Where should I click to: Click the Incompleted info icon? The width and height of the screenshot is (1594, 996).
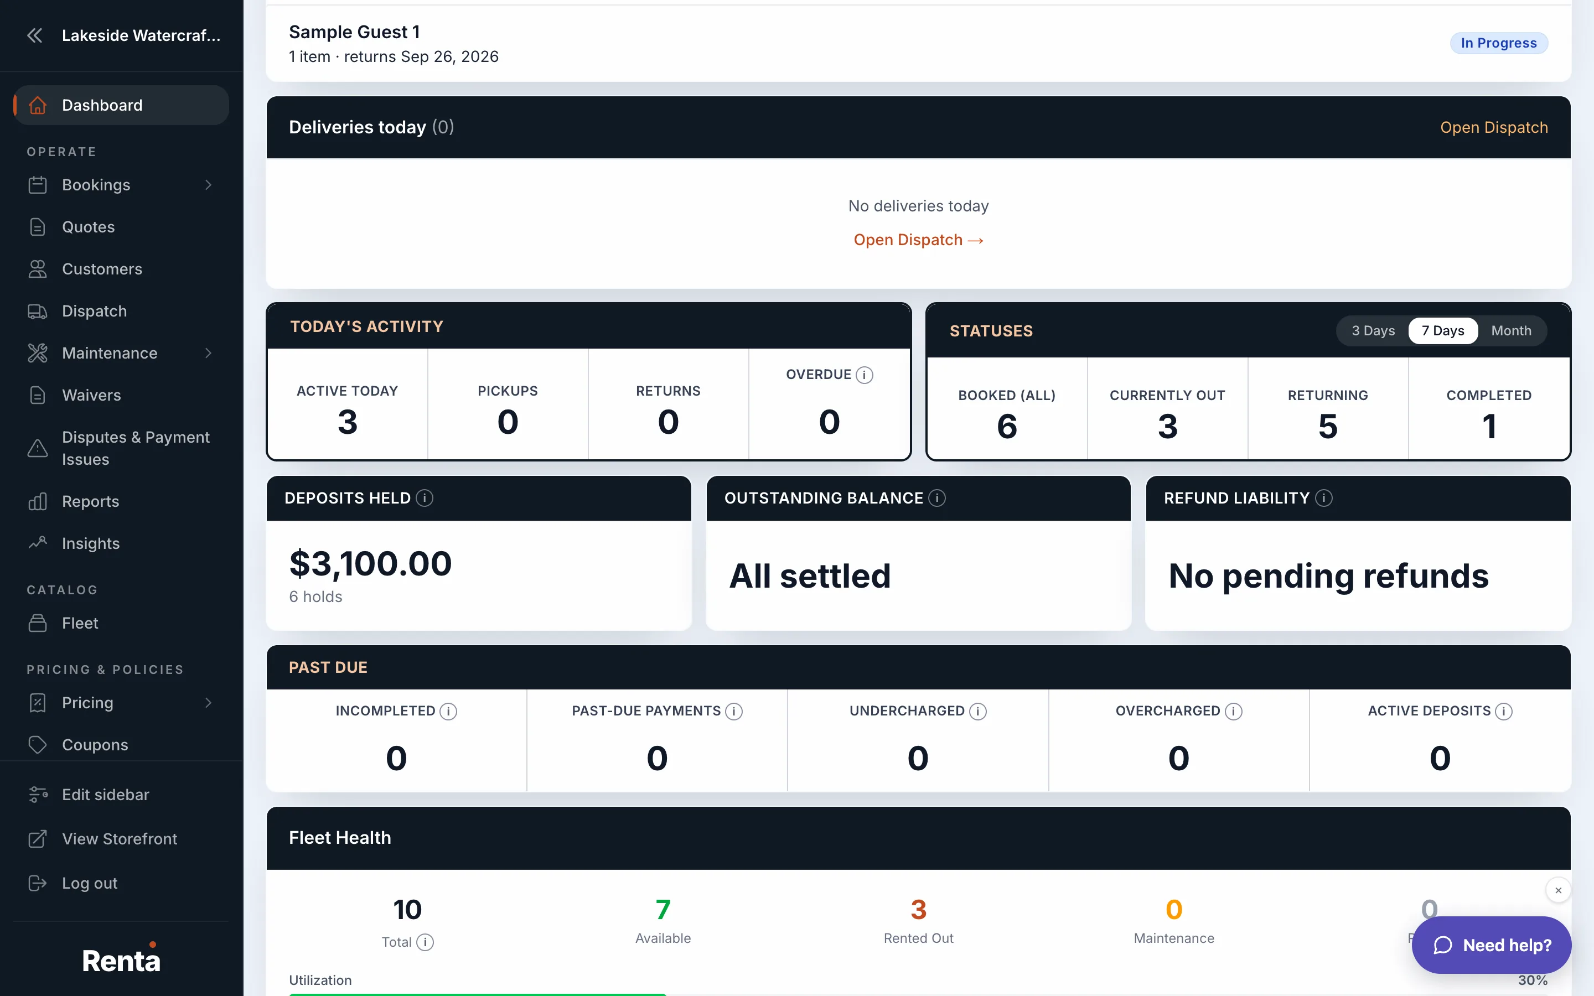(x=448, y=712)
